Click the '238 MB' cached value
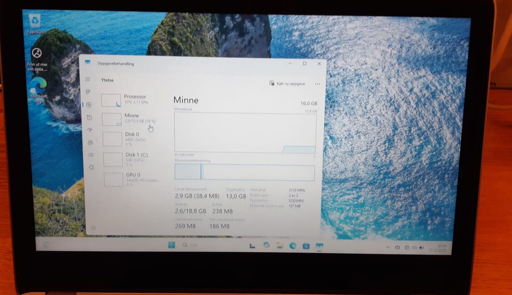Image resolution: width=512 pixels, height=295 pixels. tap(222, 211)
